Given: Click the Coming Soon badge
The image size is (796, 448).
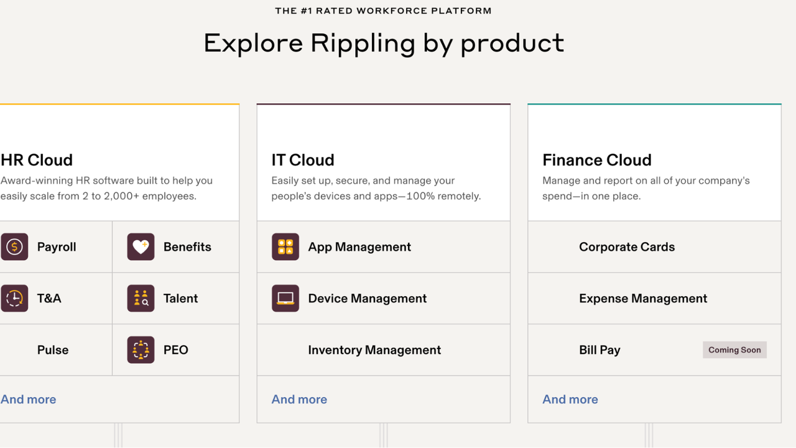Looking at the screenshot, I should point(734,350).
